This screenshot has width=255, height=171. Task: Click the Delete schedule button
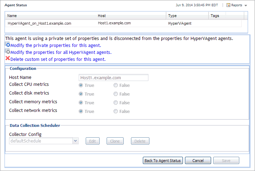pos(140,141)
